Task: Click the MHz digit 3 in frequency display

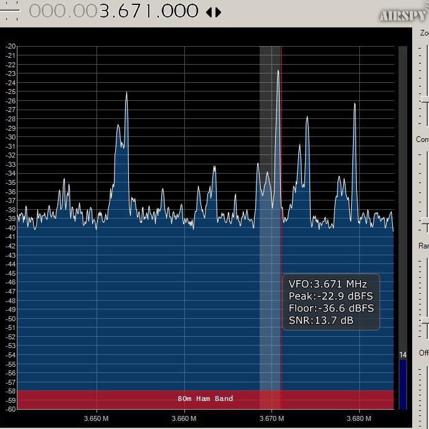Action: point(104,11)
